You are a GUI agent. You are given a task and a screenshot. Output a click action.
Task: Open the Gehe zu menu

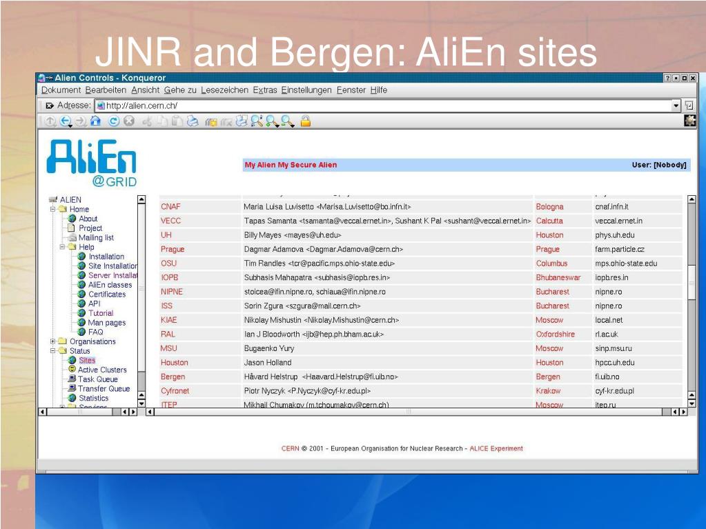(x=180, y=90)
